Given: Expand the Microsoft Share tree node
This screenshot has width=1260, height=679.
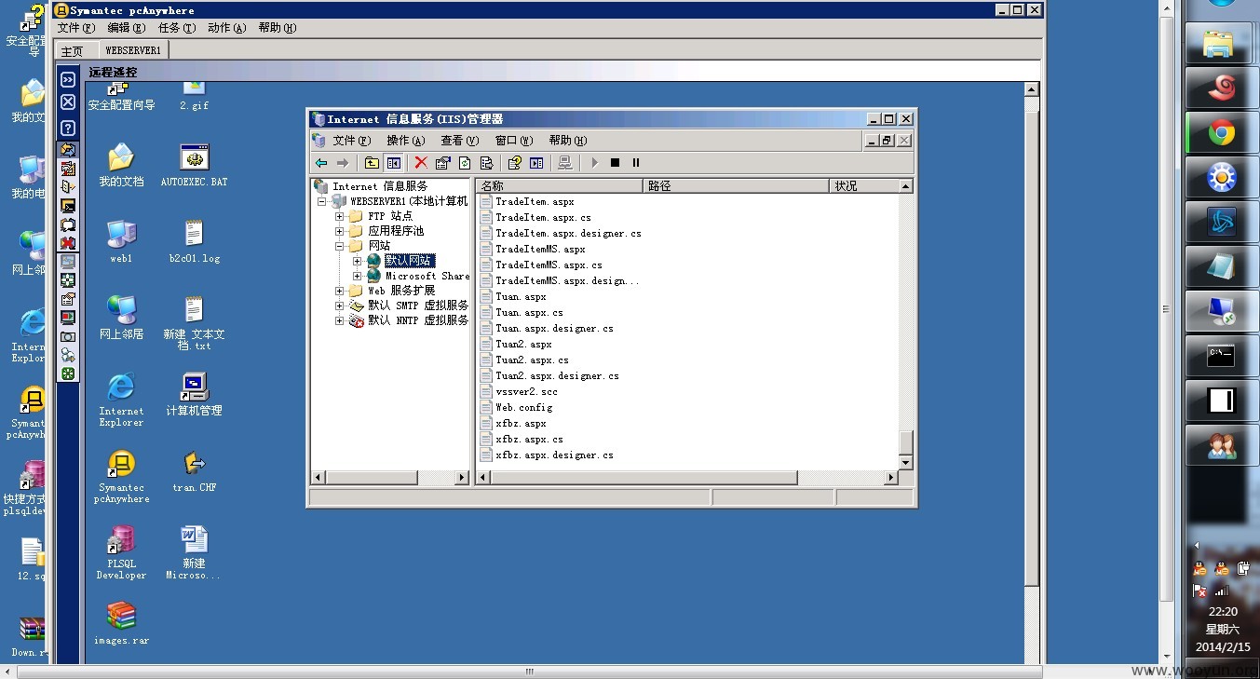Looking at the screenshot, I should tap(357, 276).
